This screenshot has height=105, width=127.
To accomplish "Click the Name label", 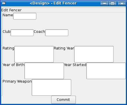I will click(8, 15).
